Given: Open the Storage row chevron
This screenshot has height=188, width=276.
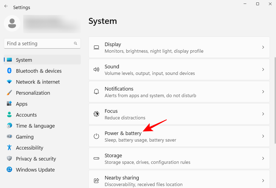Looking at the screenshot, I should coord(263,158).
